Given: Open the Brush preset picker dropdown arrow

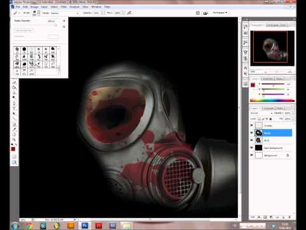Looking at the screenshot, I should 39,13.
